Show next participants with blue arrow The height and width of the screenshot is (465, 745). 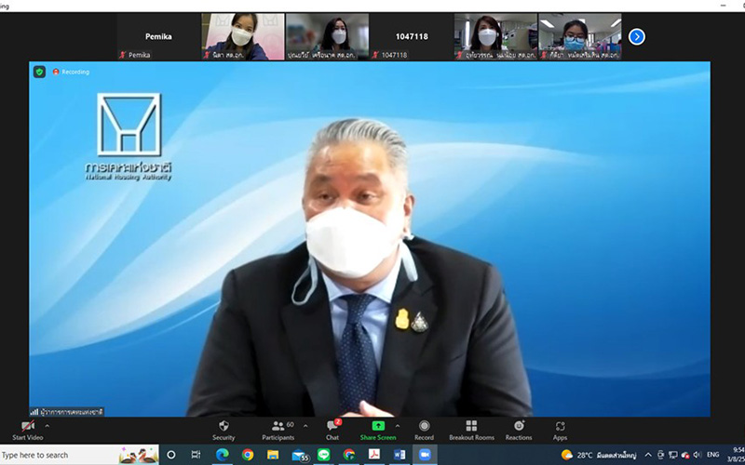click(x=637, y=36)
